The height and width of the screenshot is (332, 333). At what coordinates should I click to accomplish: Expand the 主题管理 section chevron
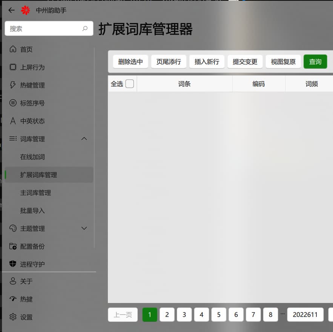pyautogui.click(x=84, y=228)
